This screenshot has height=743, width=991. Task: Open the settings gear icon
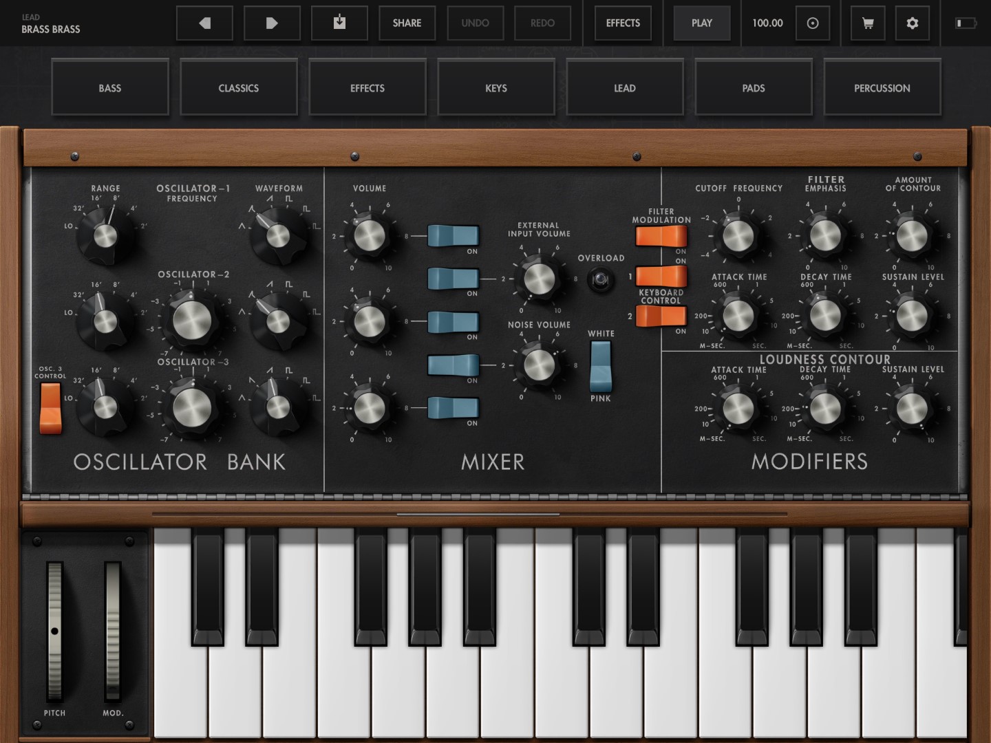(912, 23)
